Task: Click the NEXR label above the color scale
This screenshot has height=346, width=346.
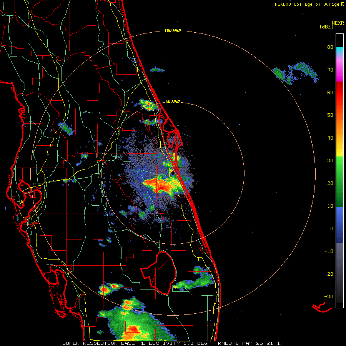Action: coord(338,23)
